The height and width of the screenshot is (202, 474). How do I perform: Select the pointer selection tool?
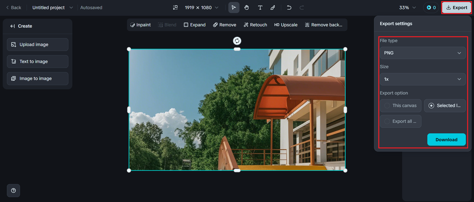coord(234,7)
